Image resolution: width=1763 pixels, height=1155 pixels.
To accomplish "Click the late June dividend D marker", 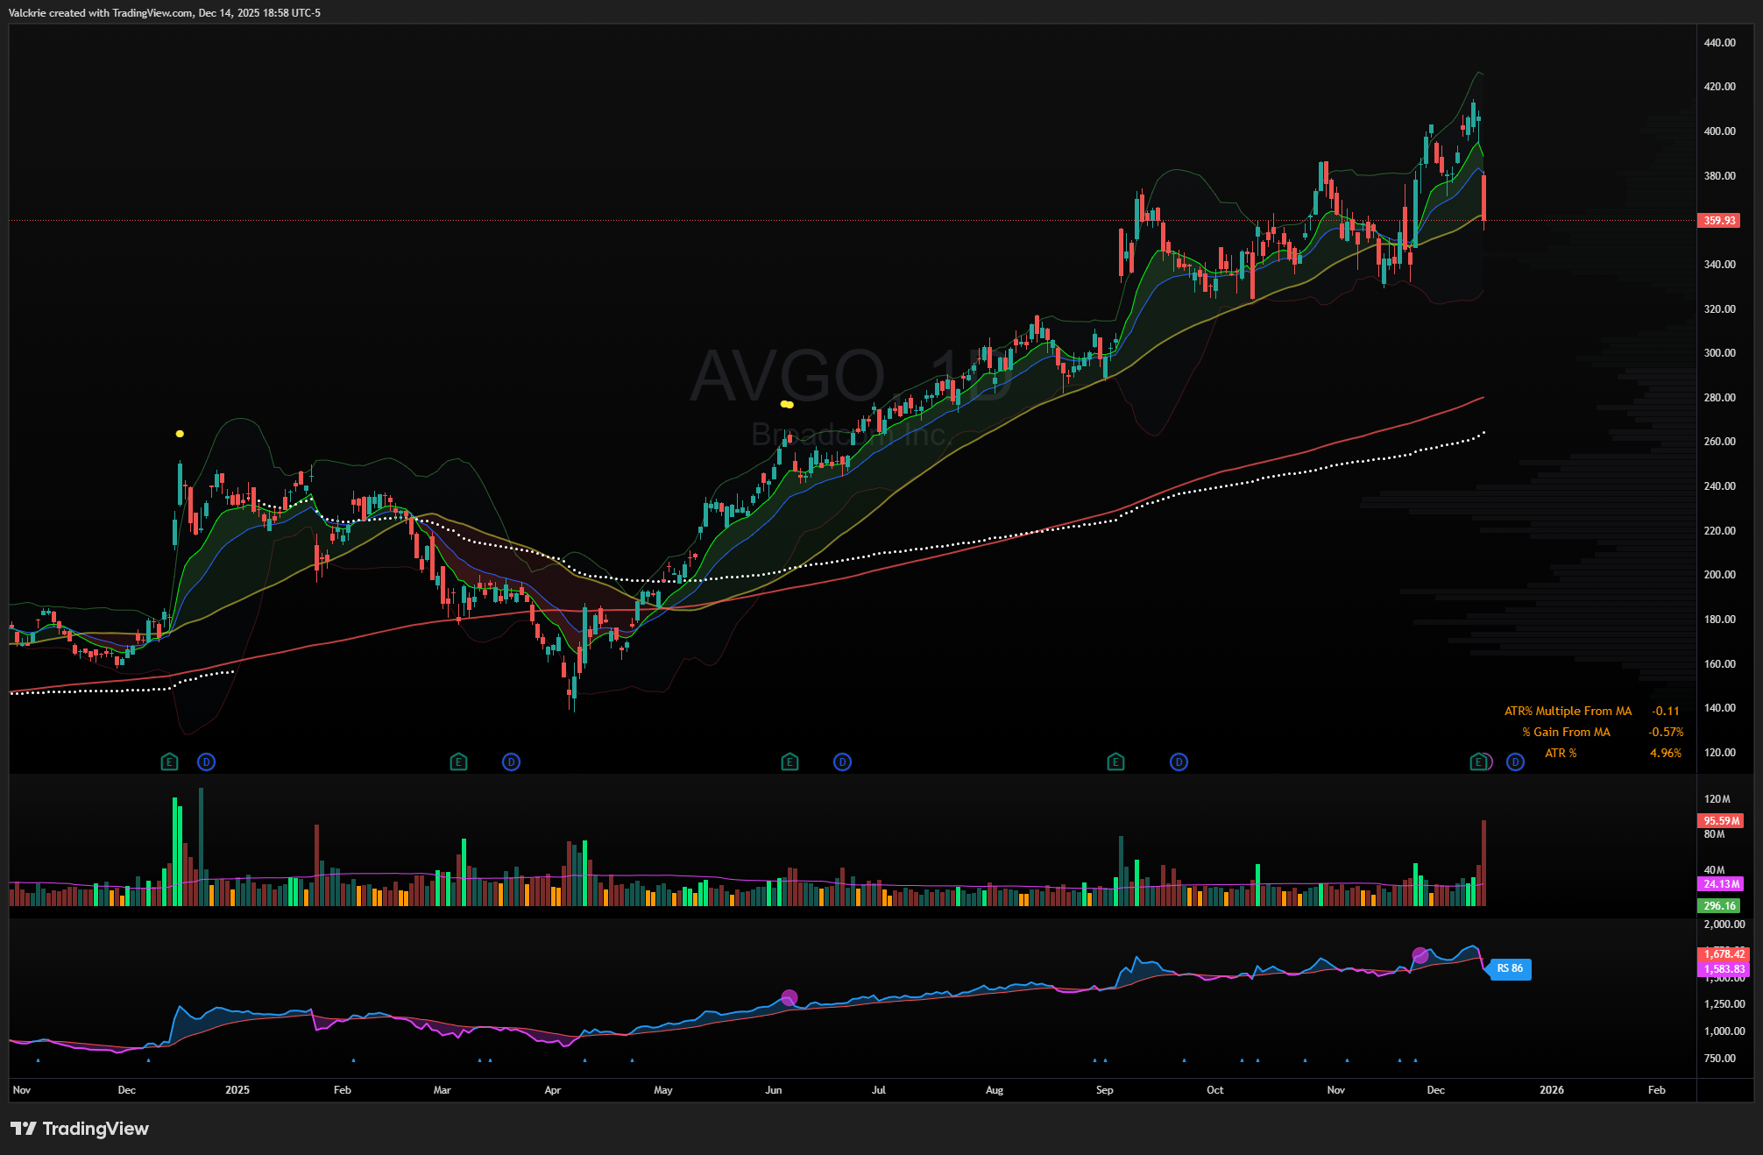I will [842, 762].
